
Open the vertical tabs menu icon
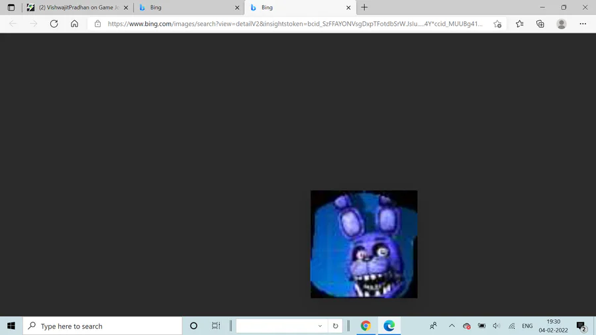pos(11,7)
